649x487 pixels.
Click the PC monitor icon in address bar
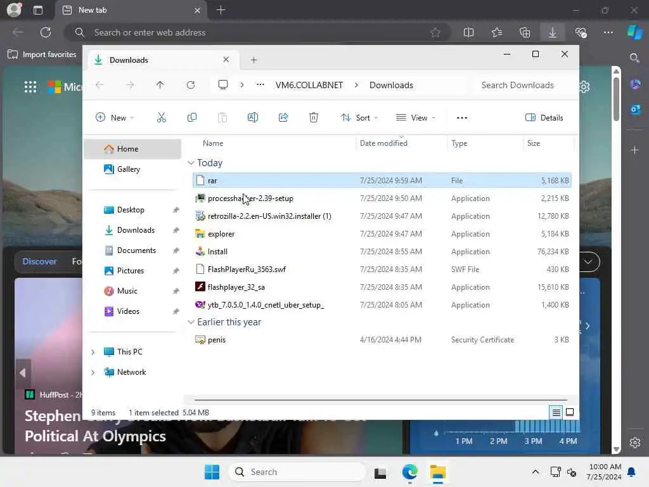pyautogui.click(x=223, y=85)
